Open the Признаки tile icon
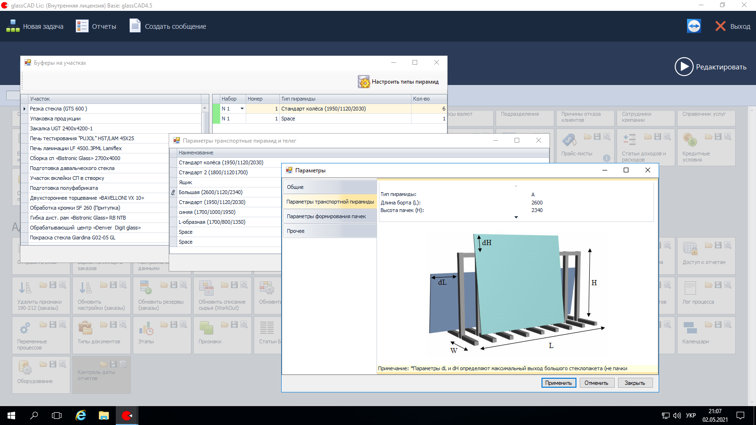The height and width of the screenshot is (425, 756). coord(206,328)
